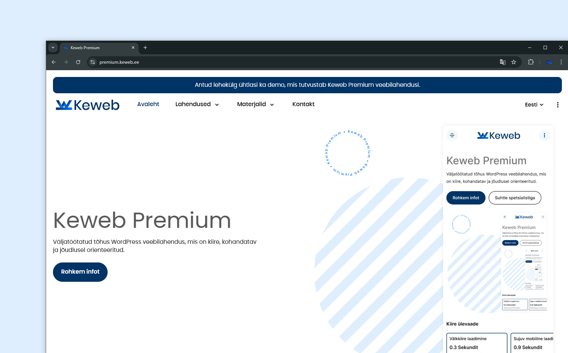The image size is (568, 353).
Task: Click the Kiire ülevaade heading
Action: [x=462, y=324]
